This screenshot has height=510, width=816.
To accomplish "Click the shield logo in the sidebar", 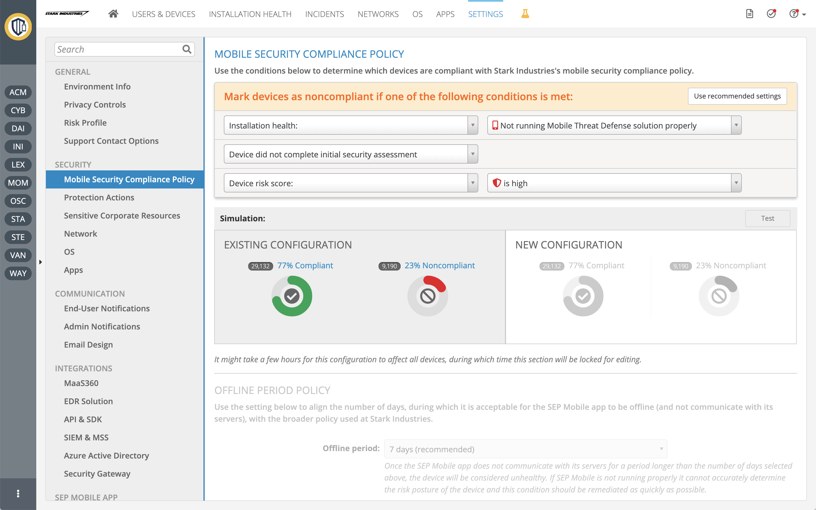I will click(x=18, y=27).
